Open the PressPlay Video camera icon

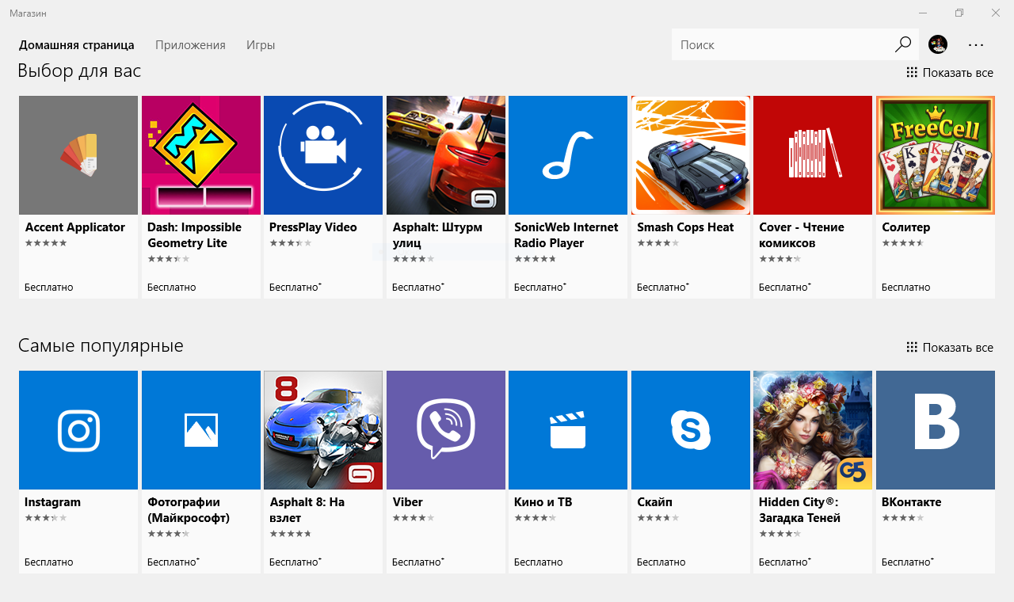[323, 155]
